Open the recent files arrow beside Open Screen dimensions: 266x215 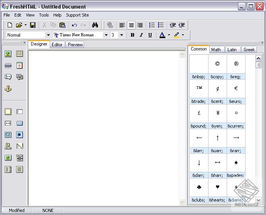coord(25,25)
